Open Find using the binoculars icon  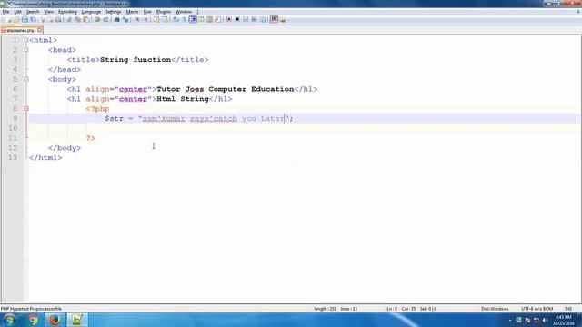coord(116,19)
